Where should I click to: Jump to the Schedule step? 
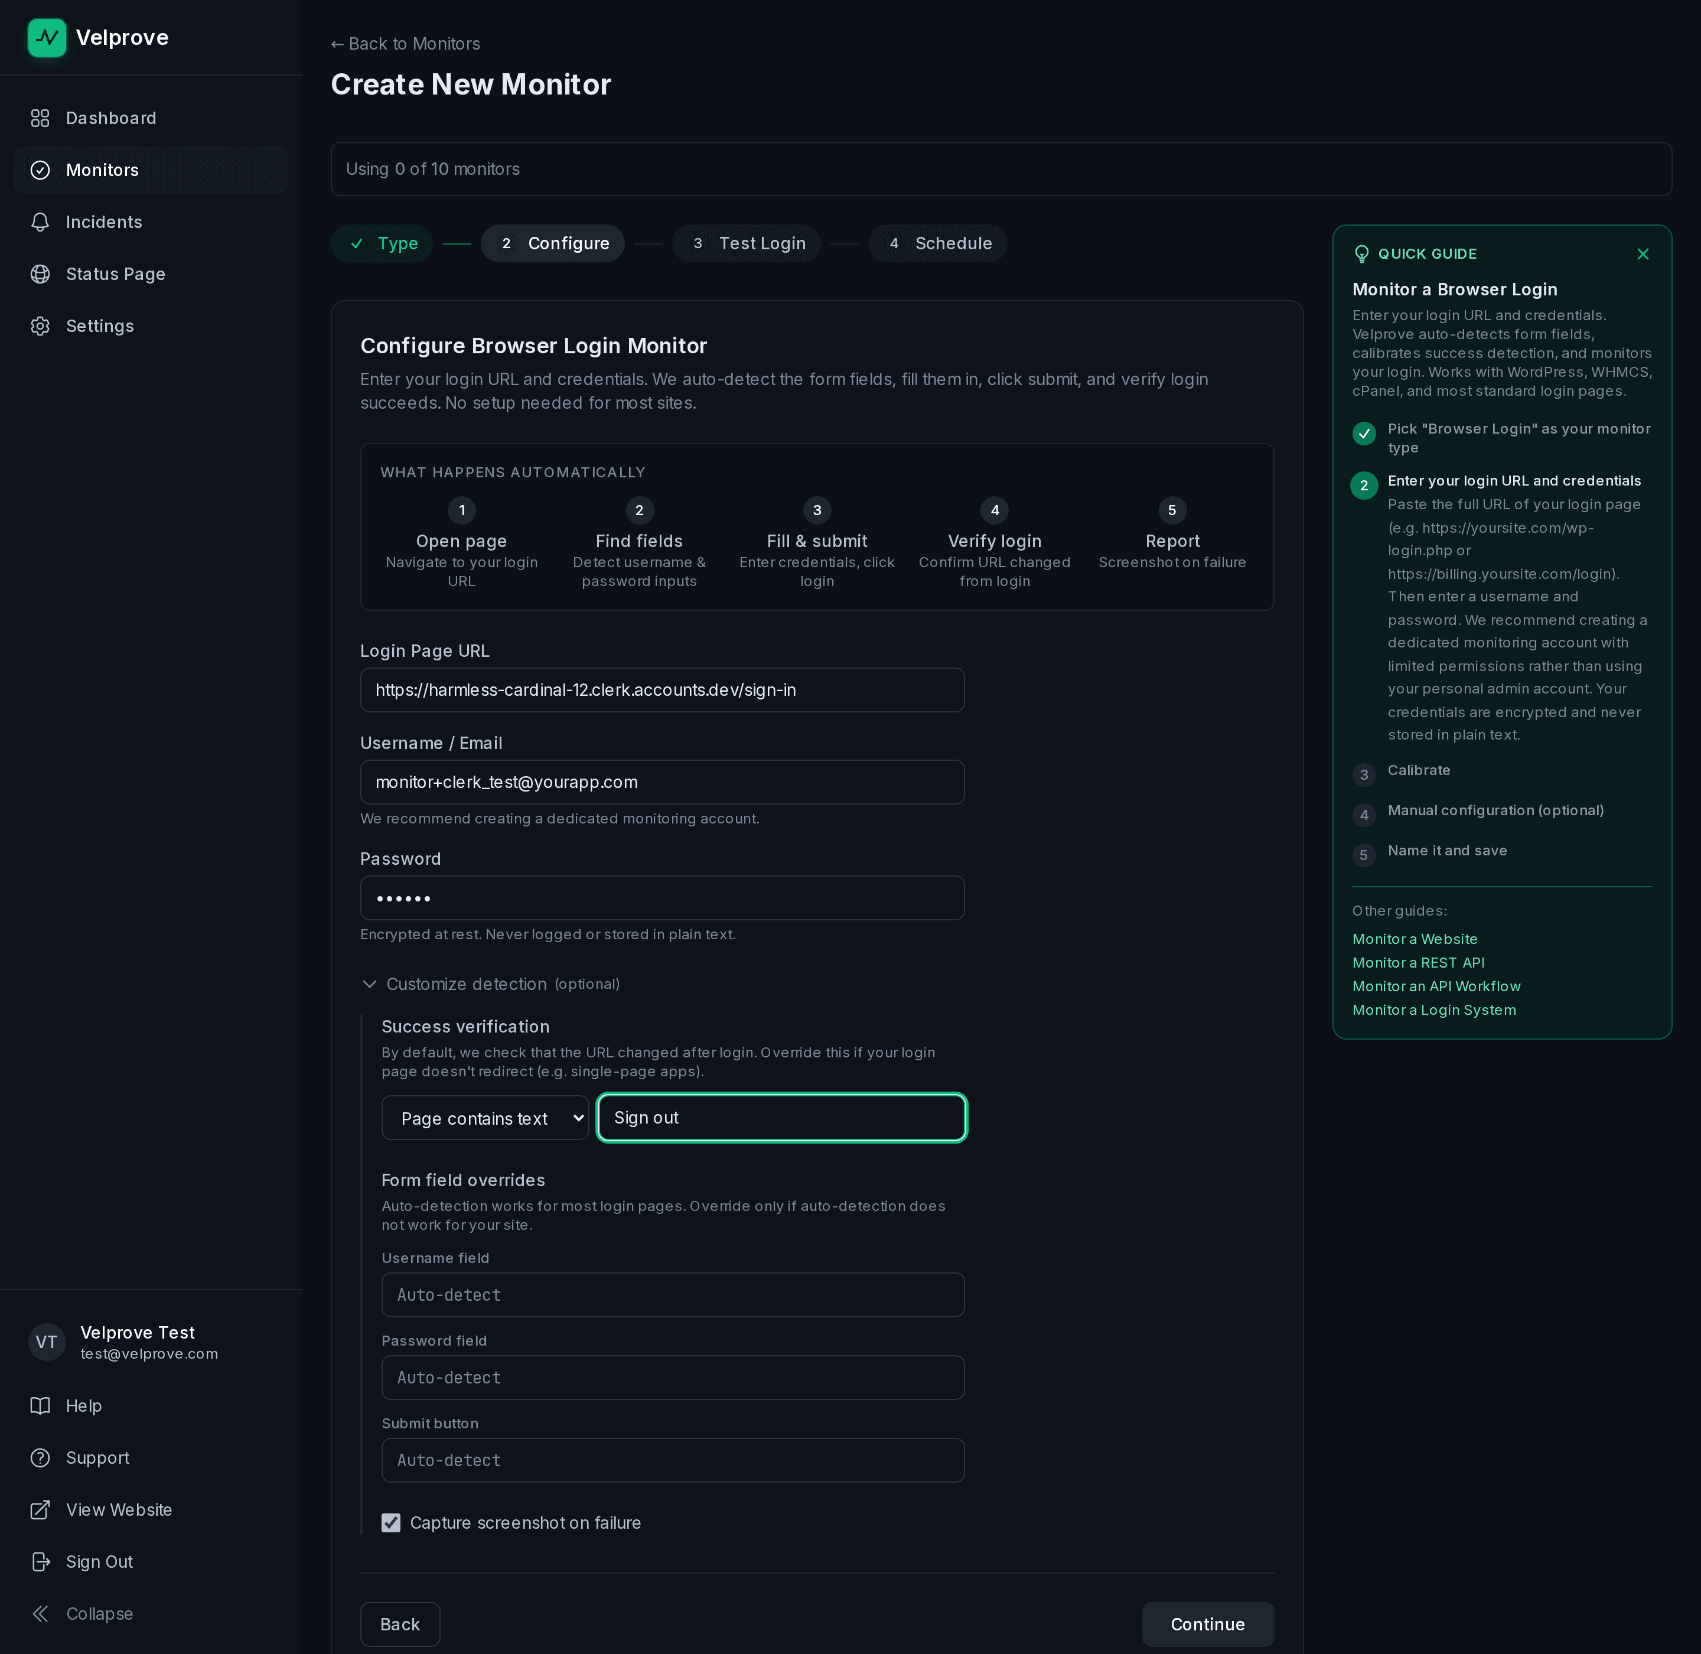[x=937, y=244]
